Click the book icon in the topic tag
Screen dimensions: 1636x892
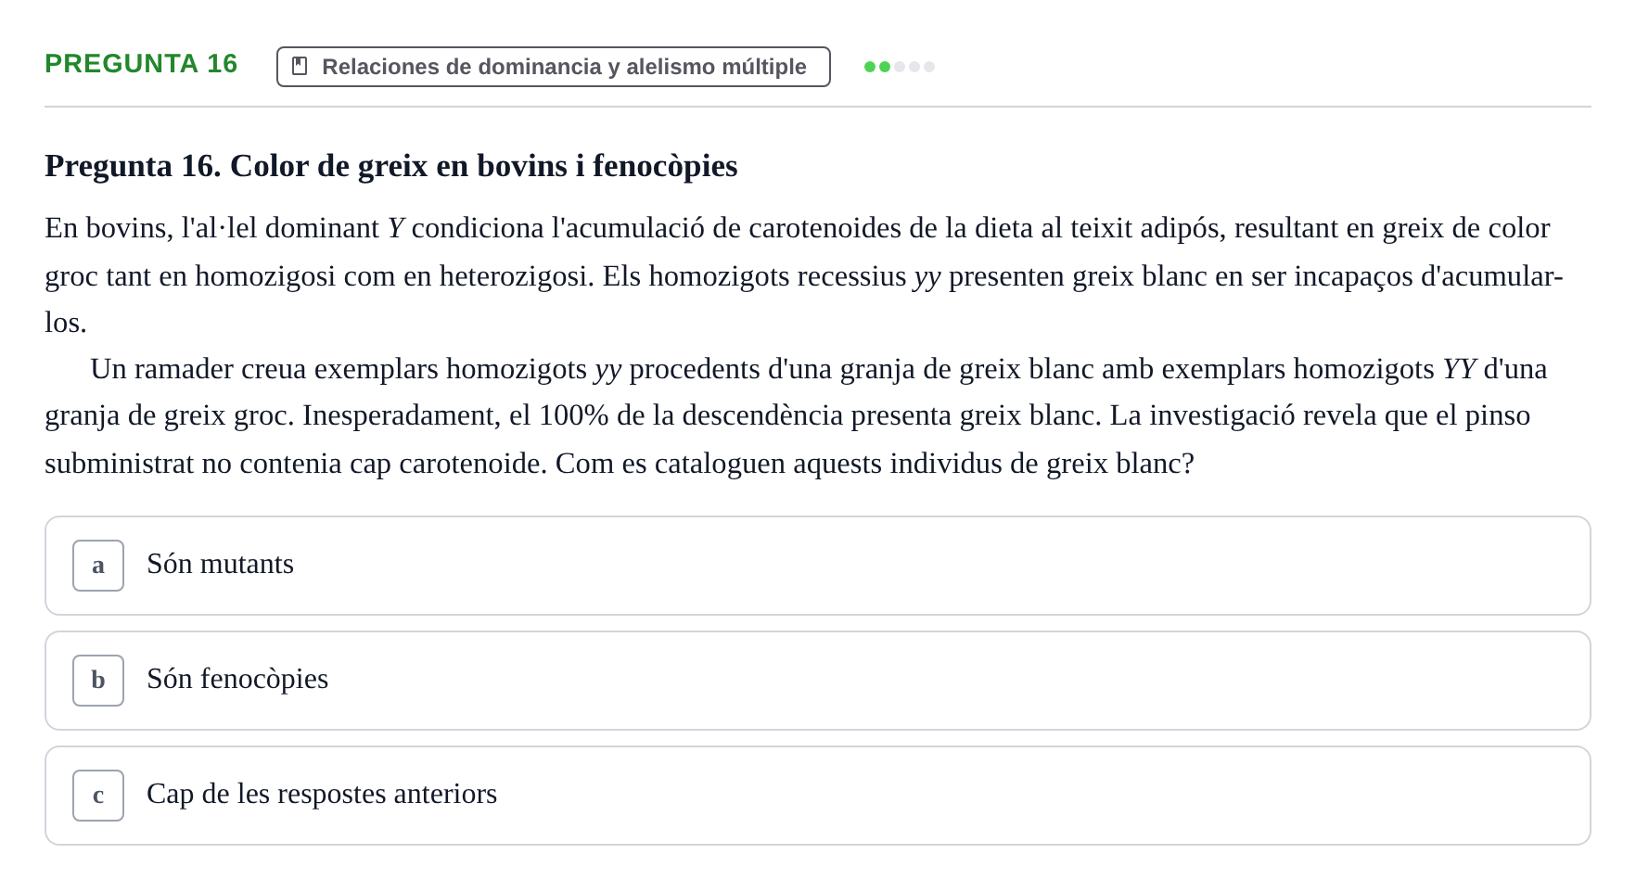tap(300, 66)
